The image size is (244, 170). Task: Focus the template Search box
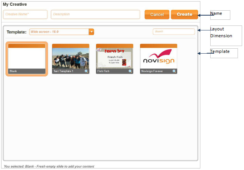[x=174, y=32]
